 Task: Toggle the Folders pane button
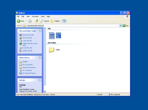pos(55,21)
